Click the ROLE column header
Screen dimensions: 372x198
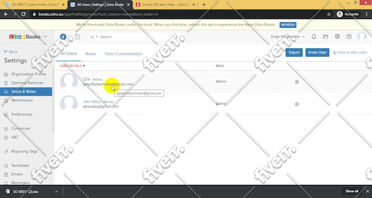(x=220, y=66)
